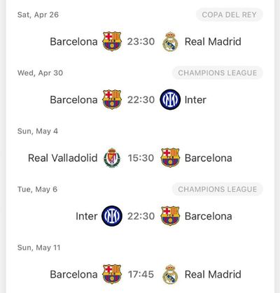This screenshot has height=293, width=280.
Task: Click Real Madrid crest in May 11 match
Action: (x=170, y=274)
